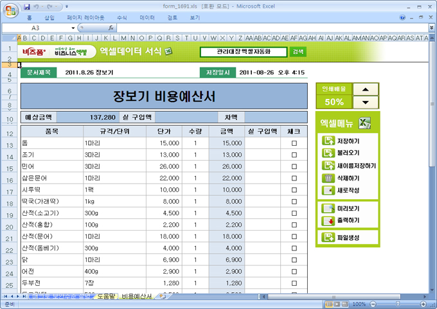Open 미리보기 print preview icon
Image resolution: width=437 pixels, height=309 pixels.
(x=328, y=209)
